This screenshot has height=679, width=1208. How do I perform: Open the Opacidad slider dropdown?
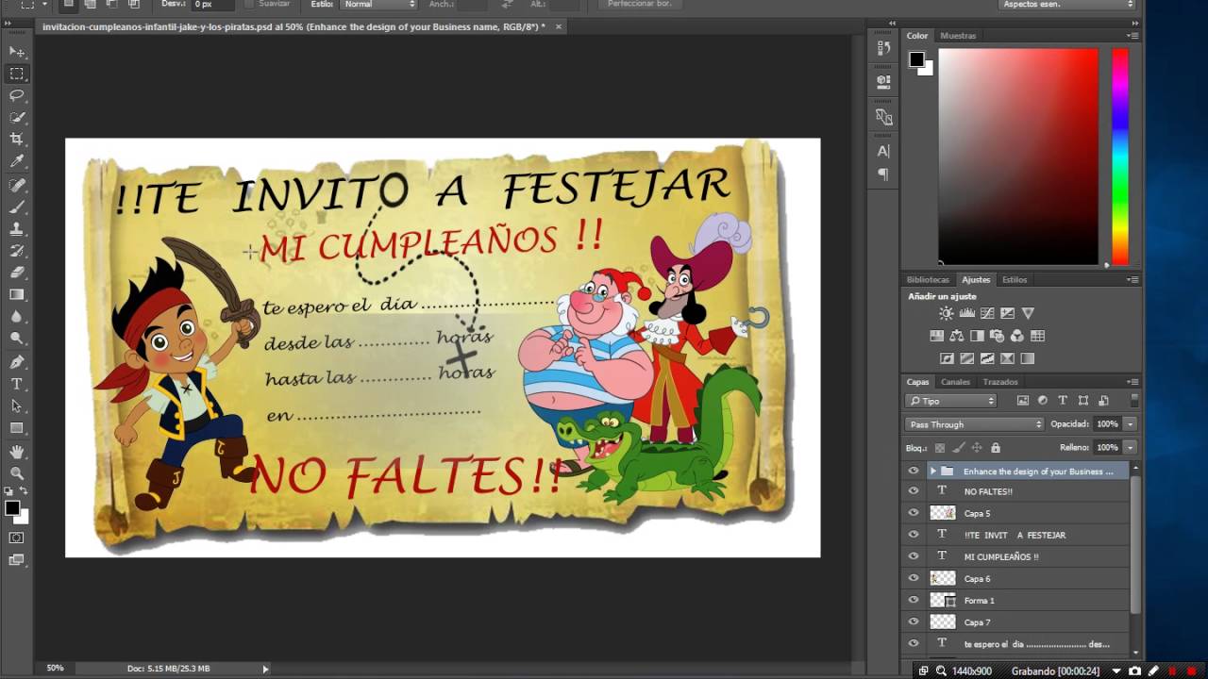(x=1130, y=424)
